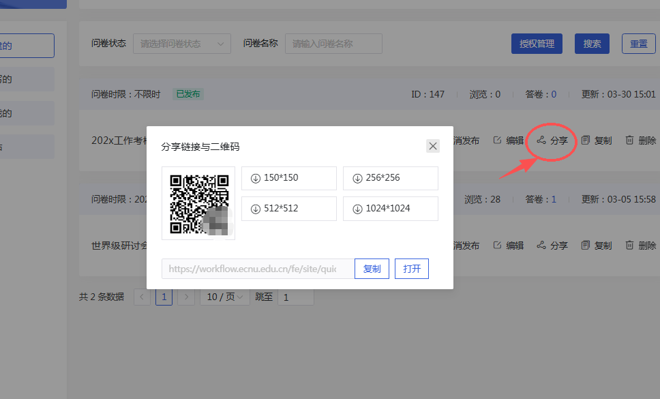Click the 共 2 条数据 total count
Viewport: 660px width, 399px height.
102,297
